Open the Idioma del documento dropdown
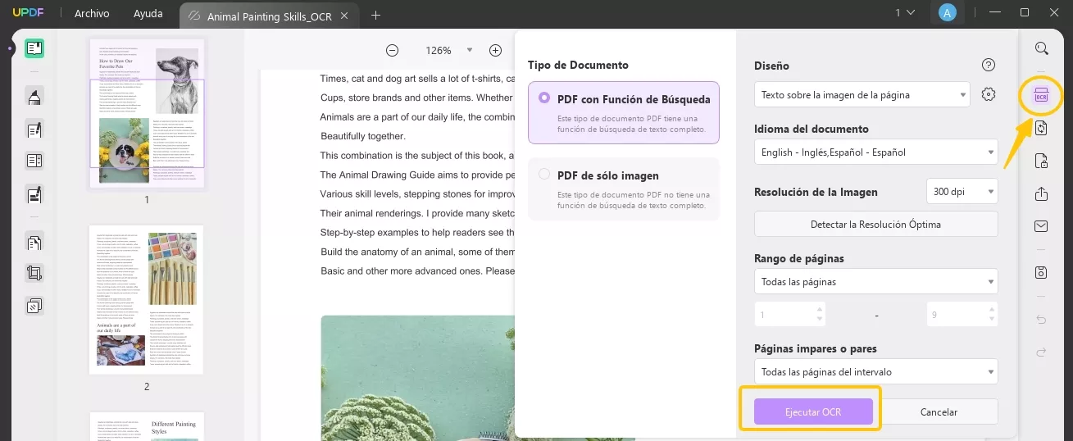The width and height of the screenshot is (1073, 441). coord(875,152)
